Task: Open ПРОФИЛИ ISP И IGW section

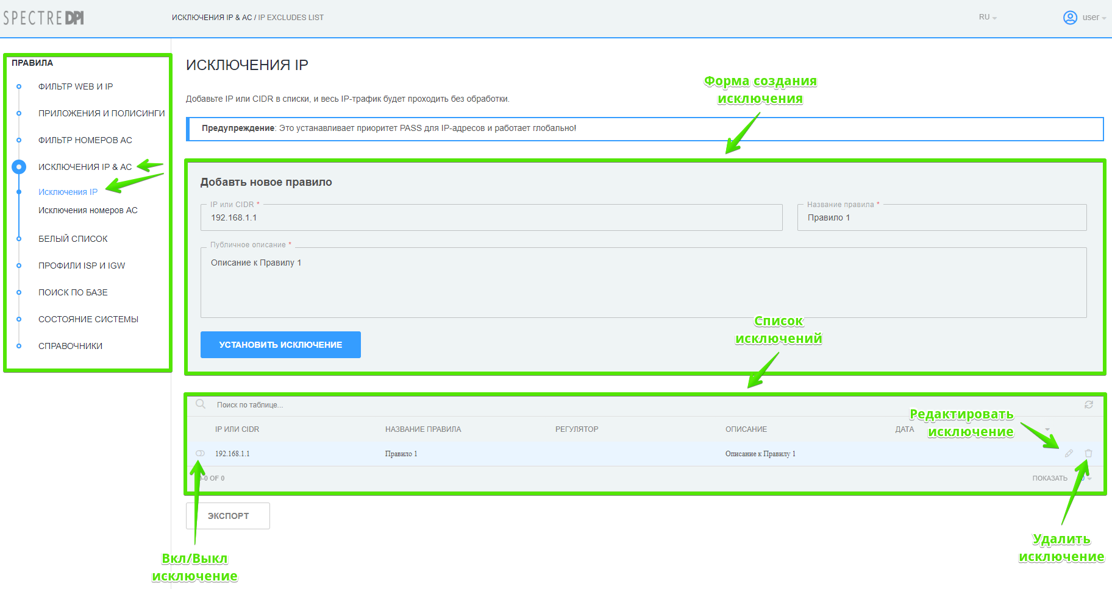Action: (x=82, y=266)
